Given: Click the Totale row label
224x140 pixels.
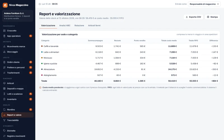Looking at the screenshot, I should (44, 81).
